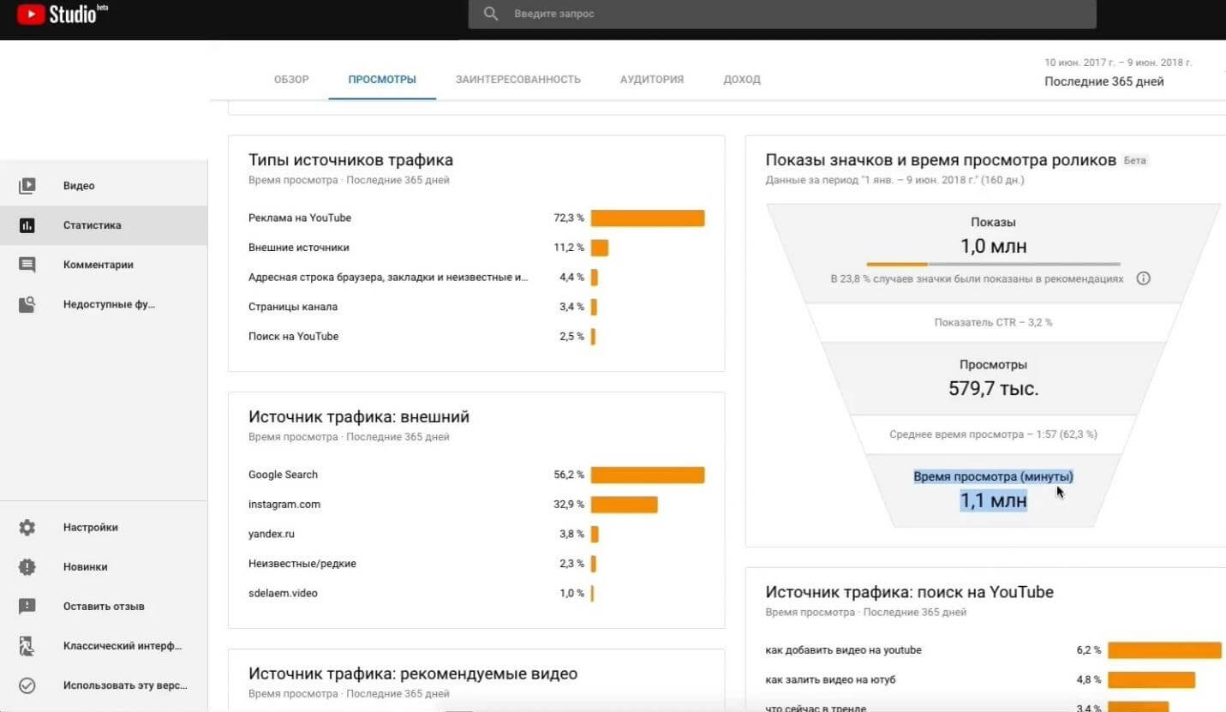Click the Оставить отзыв feedback icon
The image size is (1226, 712).
27,607
